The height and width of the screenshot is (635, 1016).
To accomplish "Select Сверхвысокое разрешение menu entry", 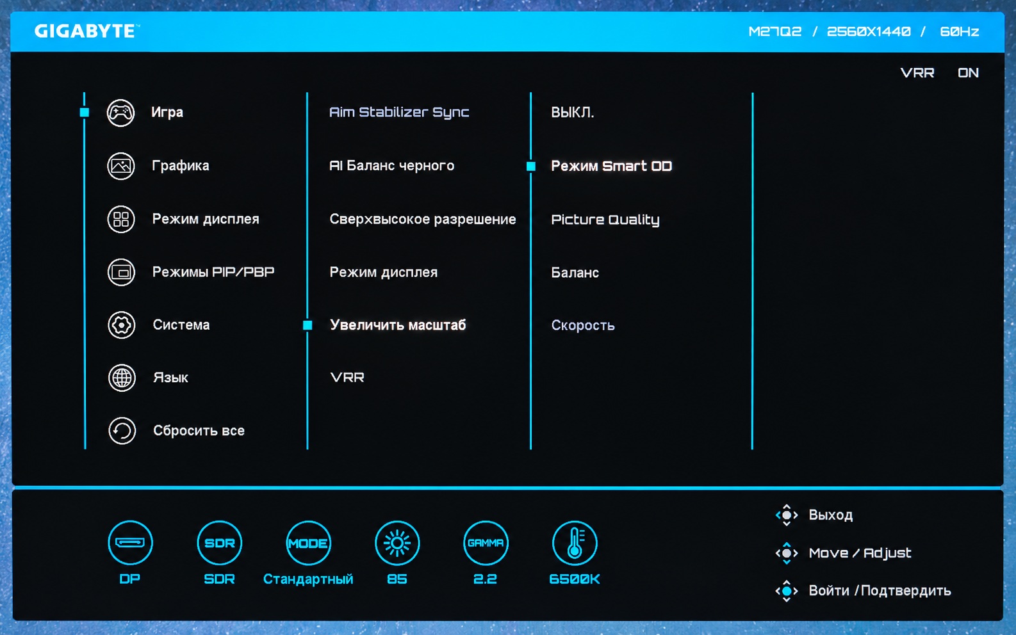I will [x=423, y=219].
